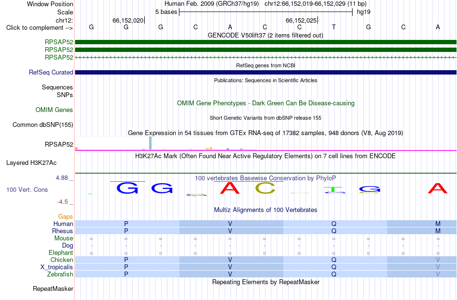Viewport: 457px width, 300px height.
Task: Click green T letter in conservation logo
Action: point(333,189)
